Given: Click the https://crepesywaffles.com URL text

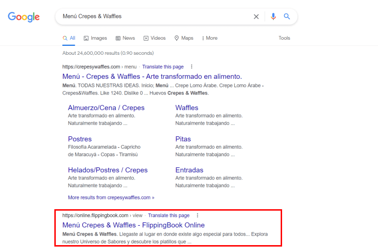Looking at the screenshot, I should pos(91,67).
